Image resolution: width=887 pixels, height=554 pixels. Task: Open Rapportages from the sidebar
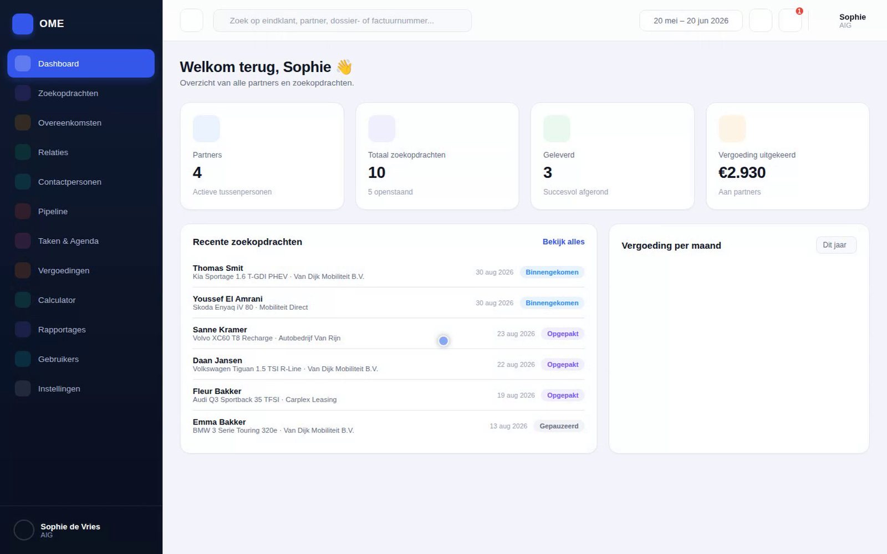(x=81, y=330)
